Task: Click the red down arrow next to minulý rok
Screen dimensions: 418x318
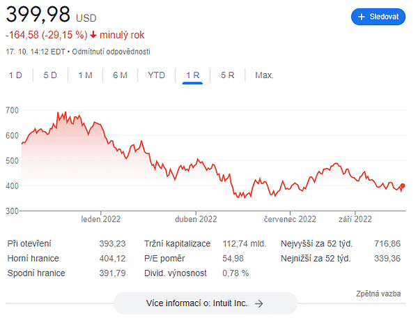Action: tap(93, 35)
